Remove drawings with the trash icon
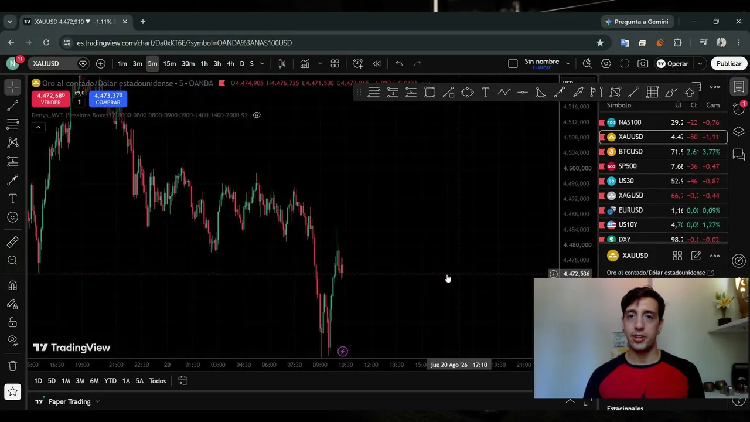 coord(12,366)
